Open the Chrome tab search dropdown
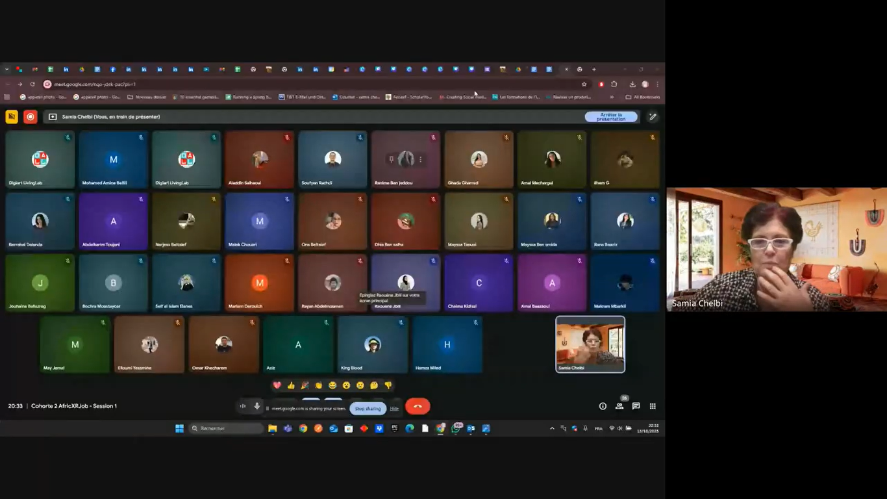Screen dimensions: 887x499 [x=6, y=70]
